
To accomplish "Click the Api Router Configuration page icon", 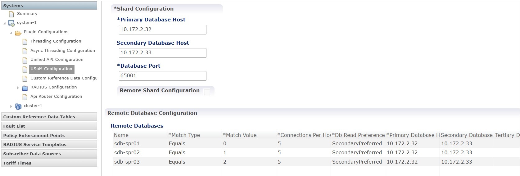I will pos(25,97).
